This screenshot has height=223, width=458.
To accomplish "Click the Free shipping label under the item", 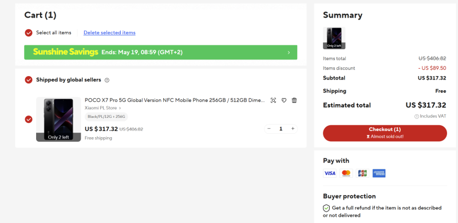I will tap(98, 138).
